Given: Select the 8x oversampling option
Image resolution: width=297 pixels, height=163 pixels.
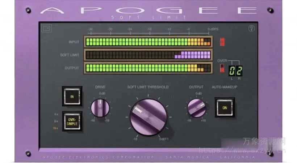Looking at the screenshot, I should click(x=55, y=121).
